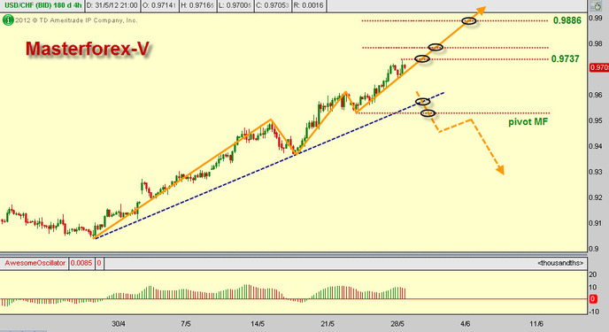Click the red zero marker of oscillator
The image size is (609, 332).
click(x=593, y=299)
